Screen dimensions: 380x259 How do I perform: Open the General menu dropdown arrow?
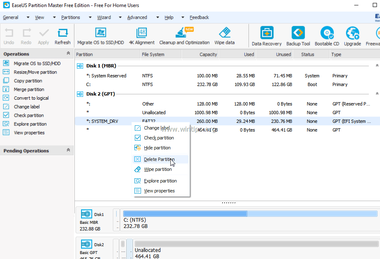28,17
